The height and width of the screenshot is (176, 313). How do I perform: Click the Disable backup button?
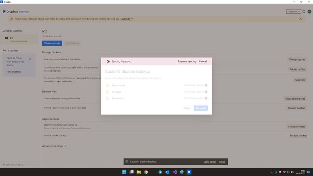(299, 135)
